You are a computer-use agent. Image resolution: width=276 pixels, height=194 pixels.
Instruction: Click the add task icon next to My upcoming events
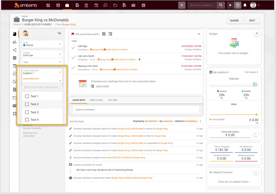click(x=104, y=34)
